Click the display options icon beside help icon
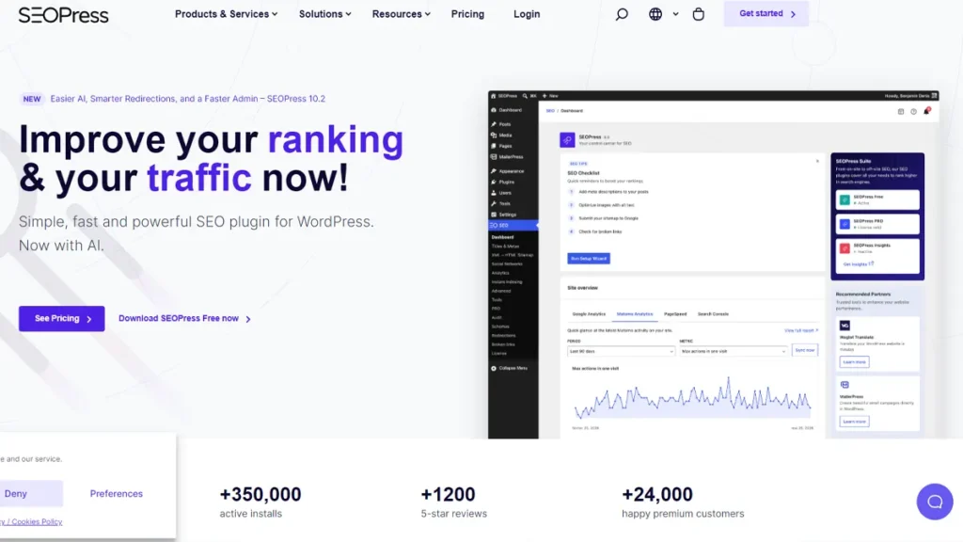Screen dimensions: 963x542 tap(901, 112)
